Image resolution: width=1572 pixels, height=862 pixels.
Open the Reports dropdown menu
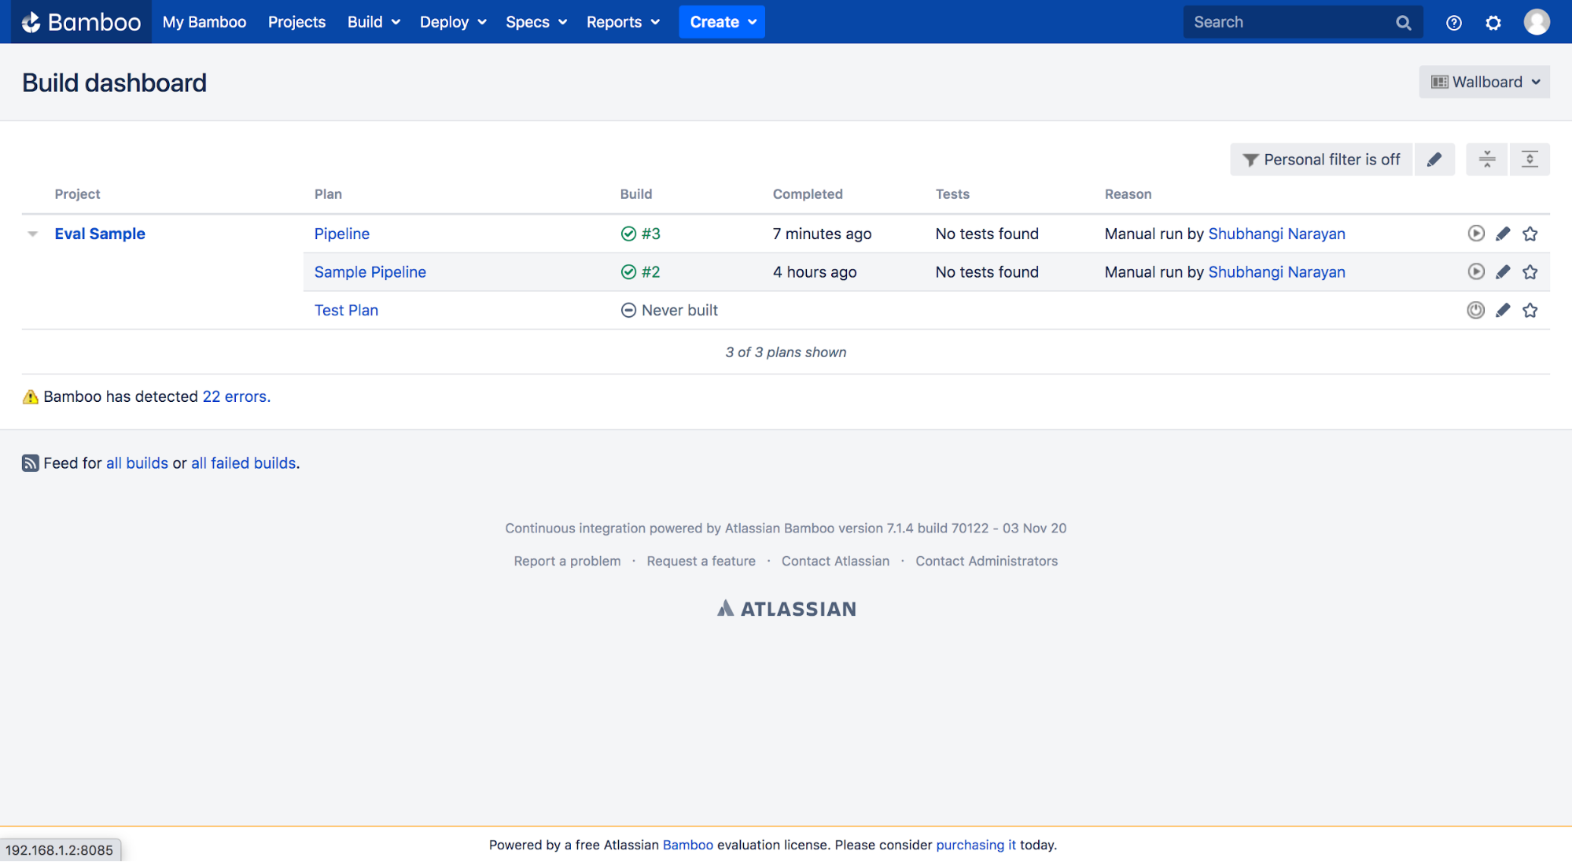(623, 22)
